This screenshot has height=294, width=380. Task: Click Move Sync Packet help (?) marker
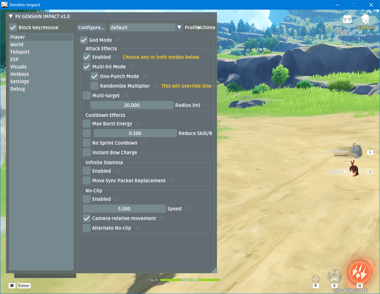point(171,181)
